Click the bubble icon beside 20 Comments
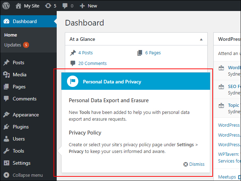Viewport: 241px width, 181px height. point(73,63)
